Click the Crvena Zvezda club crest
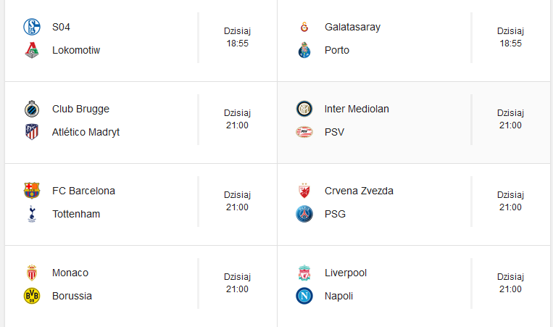The image size is (553, 327). tap(304, 191)
